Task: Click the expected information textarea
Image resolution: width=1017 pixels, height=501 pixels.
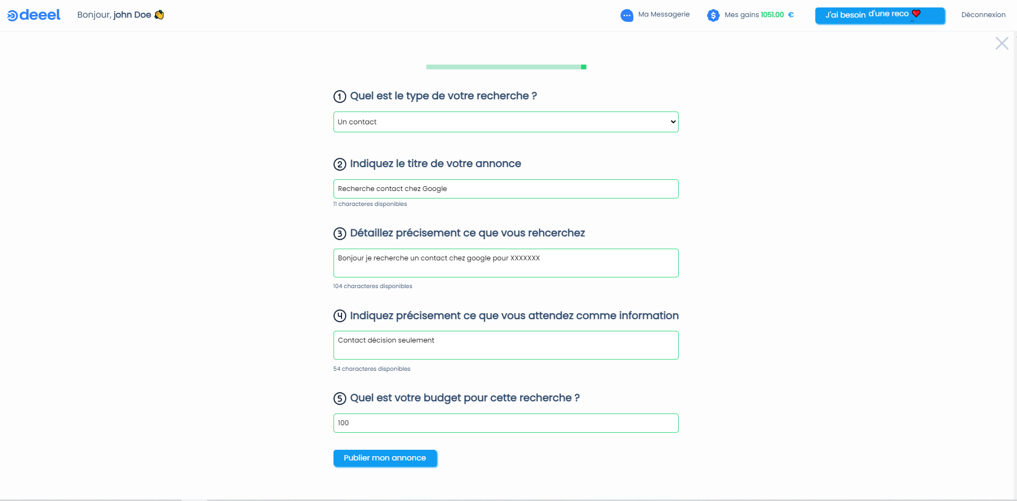Action: (x=506, y=345)
